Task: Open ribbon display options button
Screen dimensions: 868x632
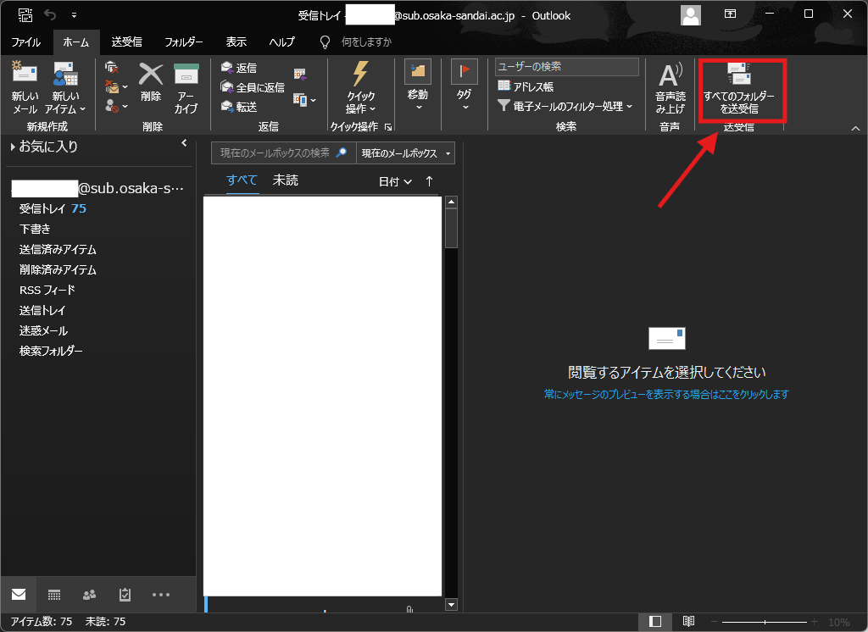Action: [730, 14]
